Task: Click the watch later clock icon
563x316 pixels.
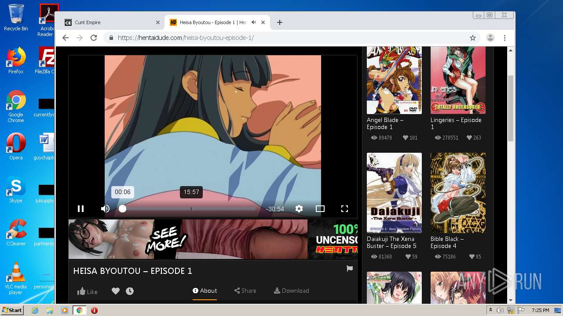Action: 130,291
